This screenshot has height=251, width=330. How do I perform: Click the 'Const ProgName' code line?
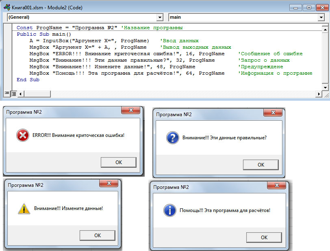point(100,28)
